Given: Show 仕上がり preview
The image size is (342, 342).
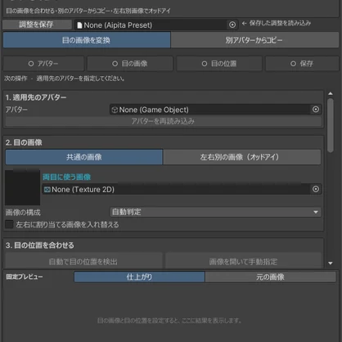Looking at the screenshot, I should pos(139,277).
